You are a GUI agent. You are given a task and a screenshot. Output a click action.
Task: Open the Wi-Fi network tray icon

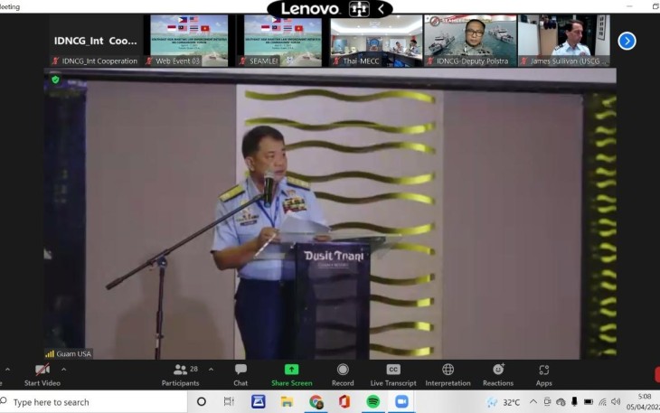point(602,402)
